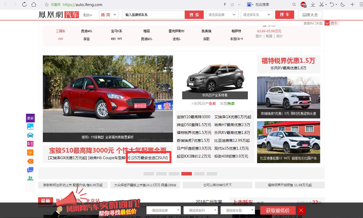Open the 请选择品牌 dropdown in header

pyautogui.click(x=222, y=15)
